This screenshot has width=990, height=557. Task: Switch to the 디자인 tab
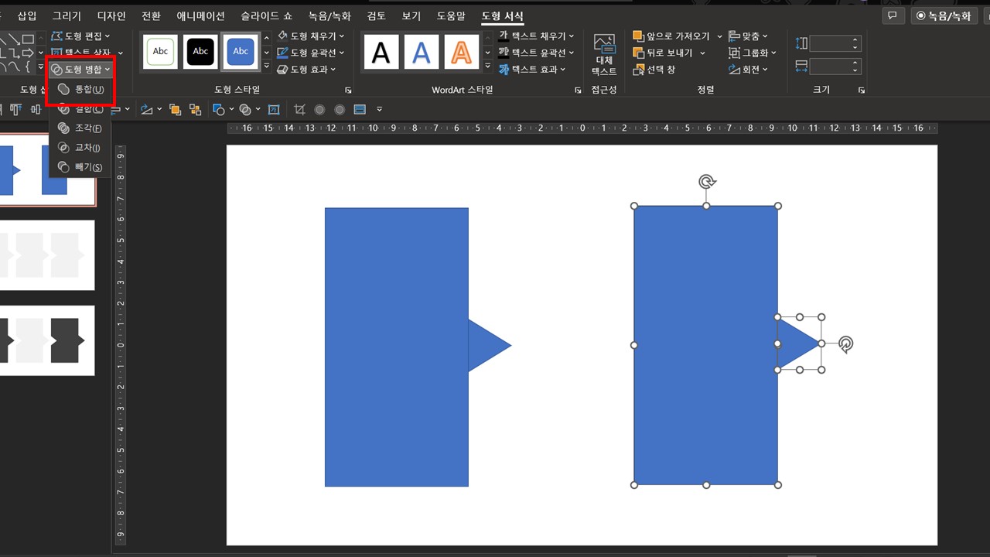click(111, 15)
